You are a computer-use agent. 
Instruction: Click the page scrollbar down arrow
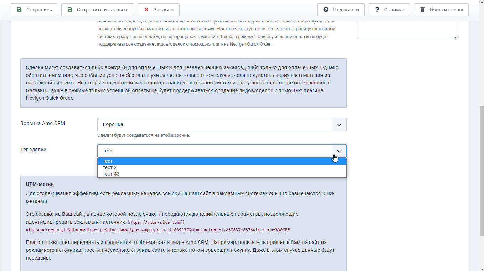(x=481, y=268)
